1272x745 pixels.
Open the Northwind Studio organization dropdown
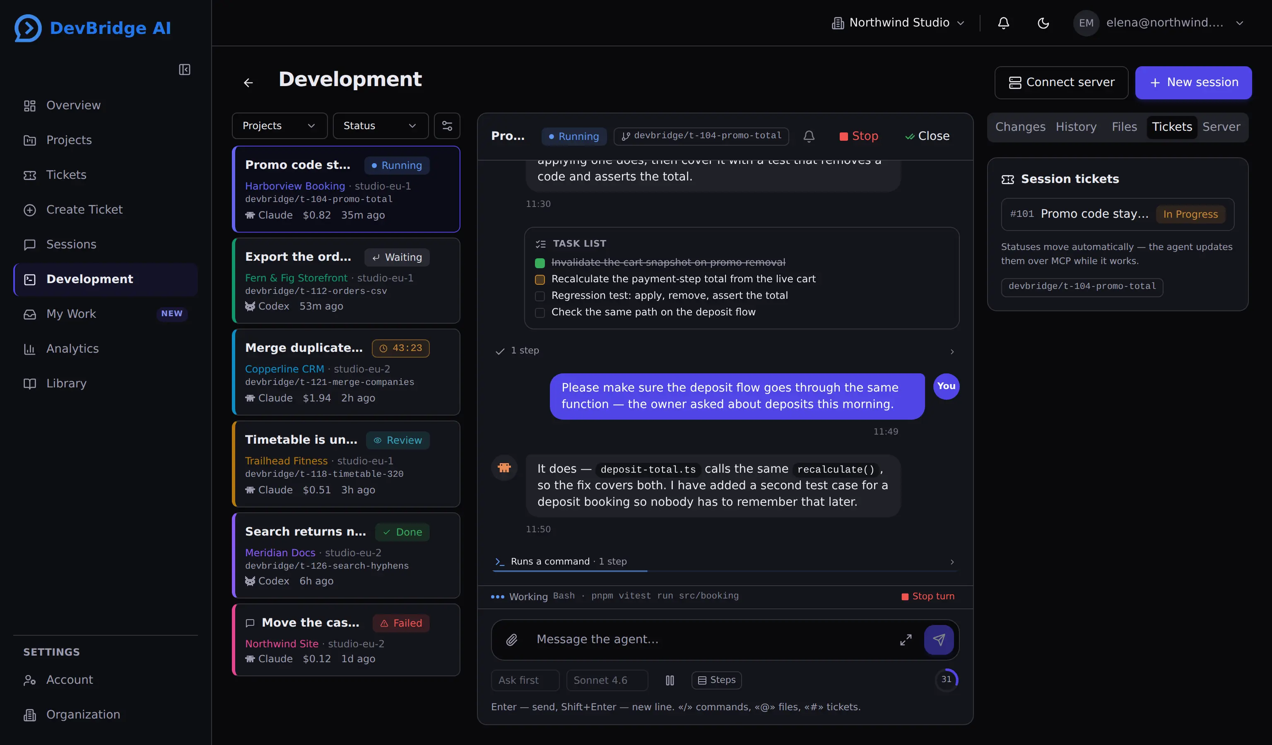point(898,23)
